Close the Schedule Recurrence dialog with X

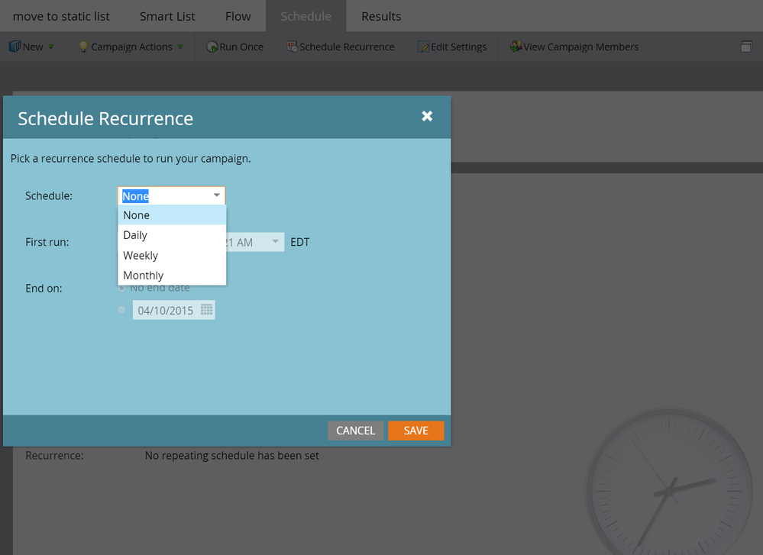427,116
